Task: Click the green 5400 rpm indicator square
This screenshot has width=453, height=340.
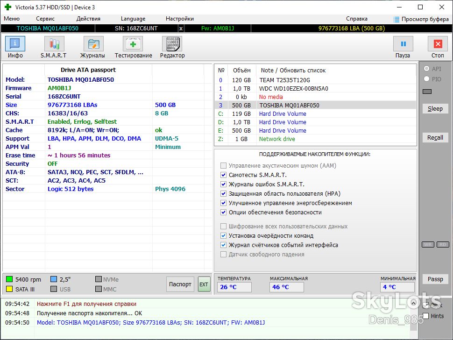Action: point(9,279)
